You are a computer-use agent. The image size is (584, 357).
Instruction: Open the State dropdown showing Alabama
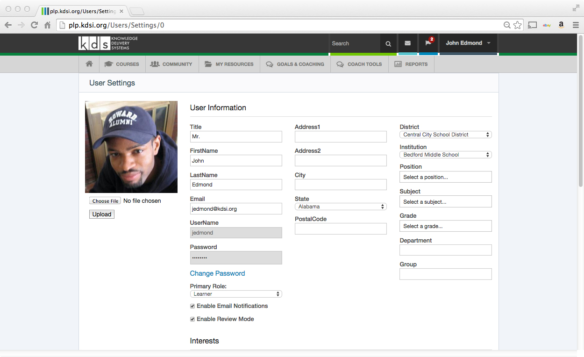pos(341,207)
